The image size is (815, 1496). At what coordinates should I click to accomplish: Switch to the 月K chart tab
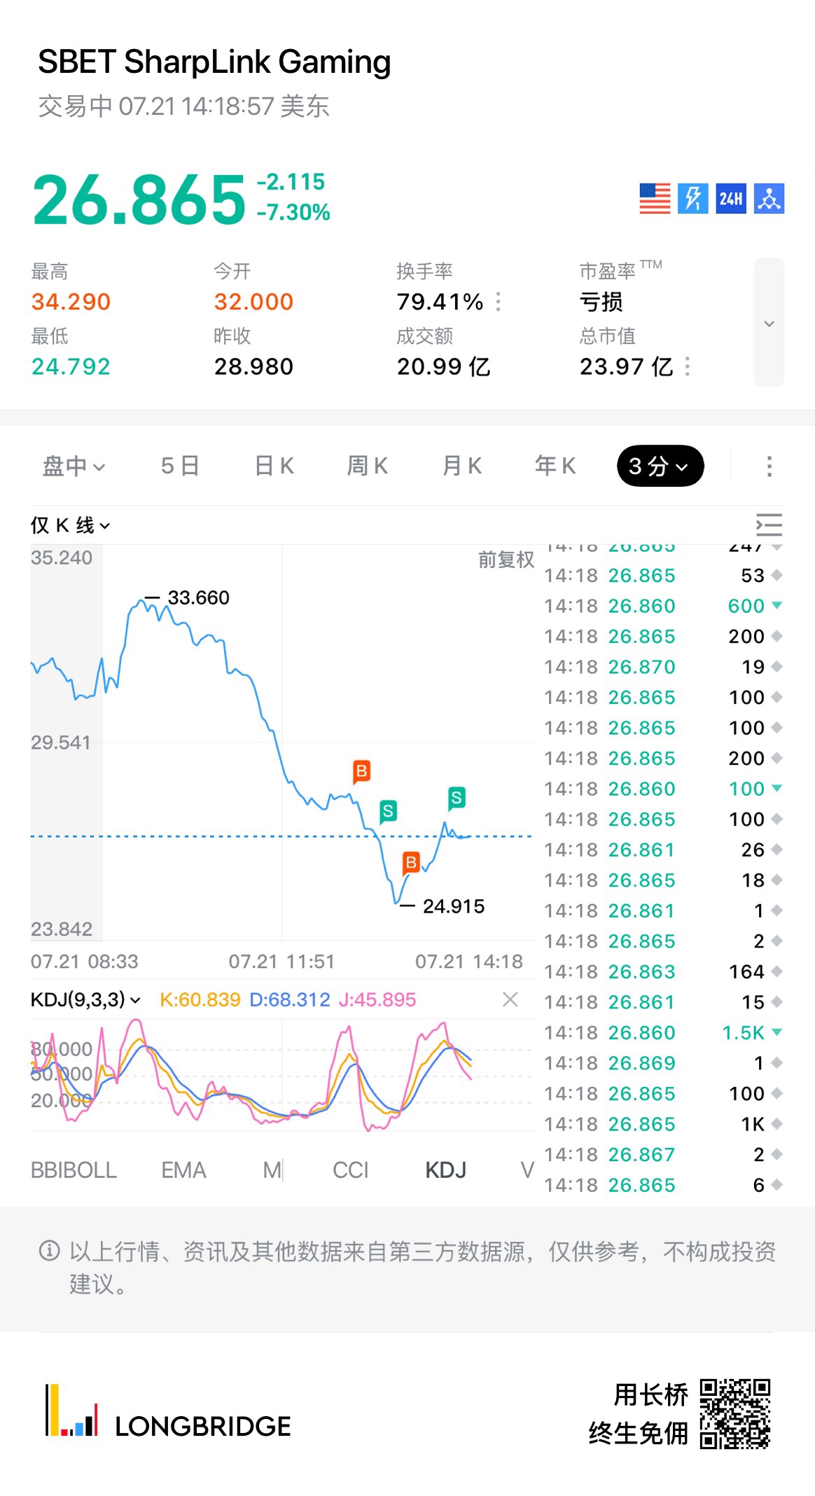point(462,466)
